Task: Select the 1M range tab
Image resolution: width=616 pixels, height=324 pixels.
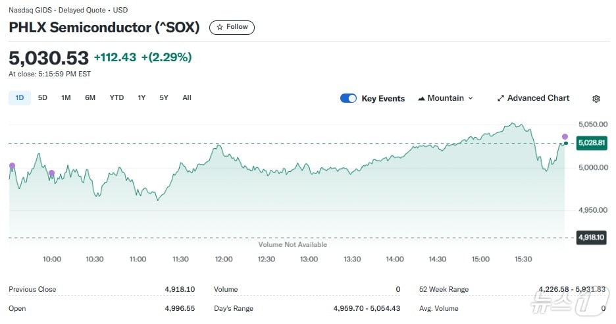Action: (66, 97)
